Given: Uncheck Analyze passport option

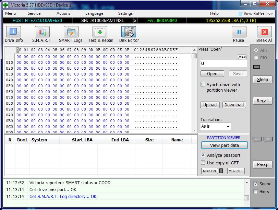Looking at the screenshot, I should (x=203, y=155).
